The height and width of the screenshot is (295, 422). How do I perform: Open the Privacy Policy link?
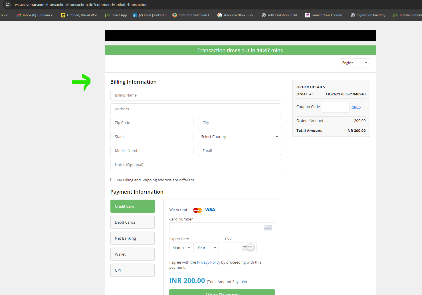[x=209, y=262]
